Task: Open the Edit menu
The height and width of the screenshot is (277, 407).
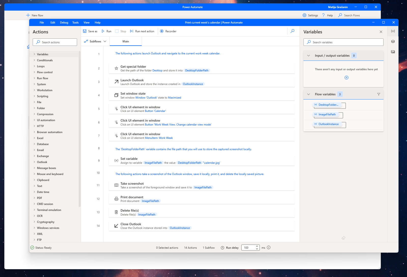Action: click(x=53, y=22)
